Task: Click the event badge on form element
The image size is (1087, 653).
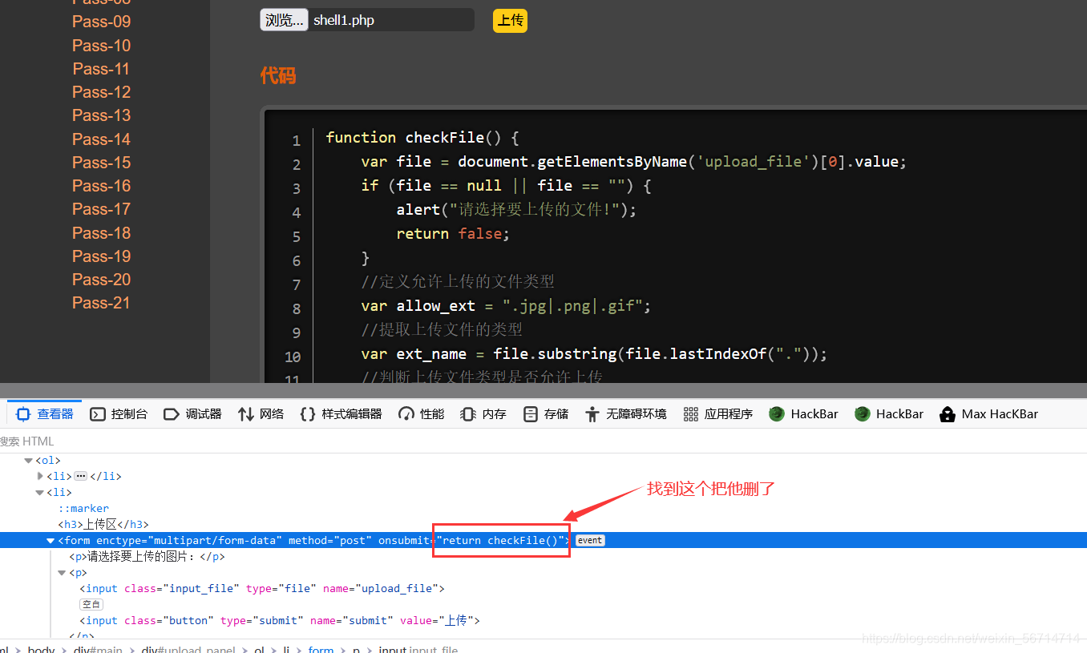Action: (x=590, y=541)
